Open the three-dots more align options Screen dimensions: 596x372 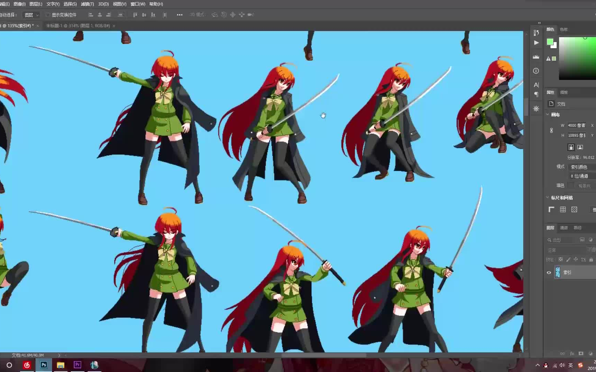tap(180, 15)
